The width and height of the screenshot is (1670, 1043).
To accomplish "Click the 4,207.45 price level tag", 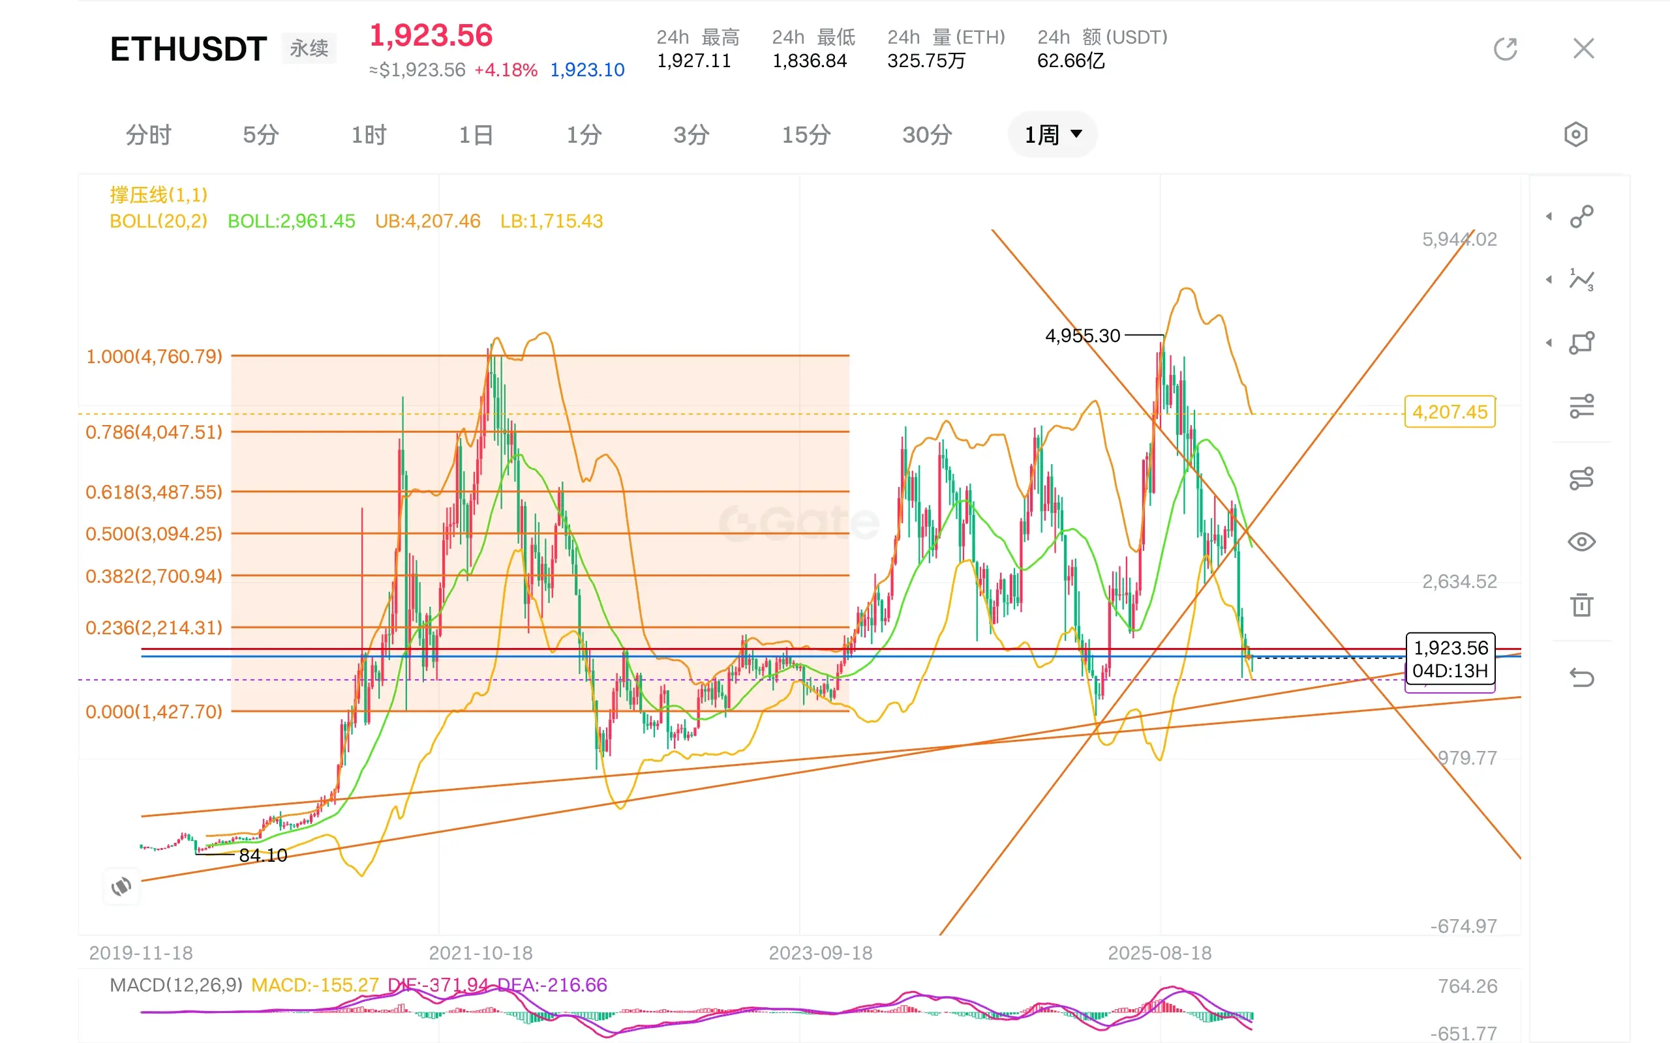I will pos(1449,412).
